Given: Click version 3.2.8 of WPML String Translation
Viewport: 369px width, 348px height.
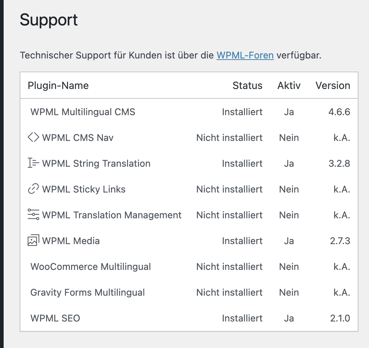Looking at the screenshot, I should click(x=340, y=163).
